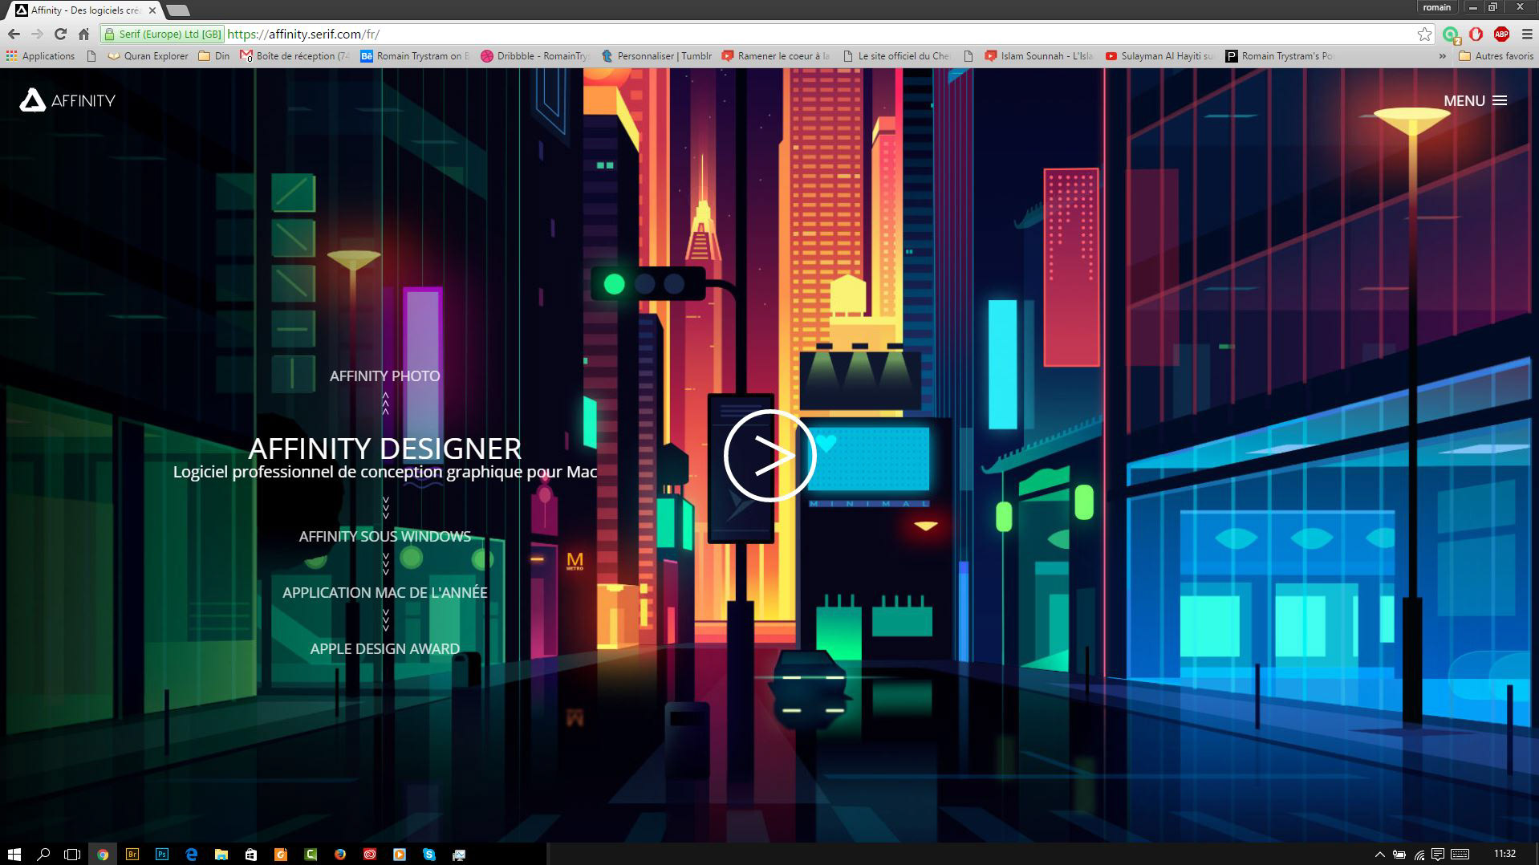This screenshot has width=1539, height=865.
Task: Open the Windows Store taskbar icon
Action: (x=251, y=855)
